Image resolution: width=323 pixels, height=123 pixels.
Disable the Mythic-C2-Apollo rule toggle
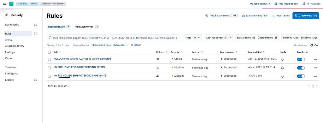click(301, 59)
